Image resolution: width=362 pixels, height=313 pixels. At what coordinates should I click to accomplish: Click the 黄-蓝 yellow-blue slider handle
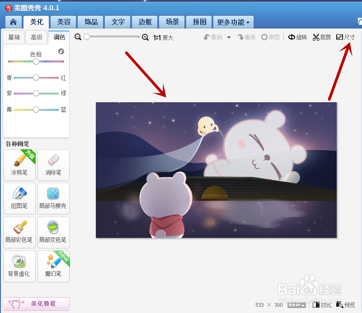coord(36,109)
